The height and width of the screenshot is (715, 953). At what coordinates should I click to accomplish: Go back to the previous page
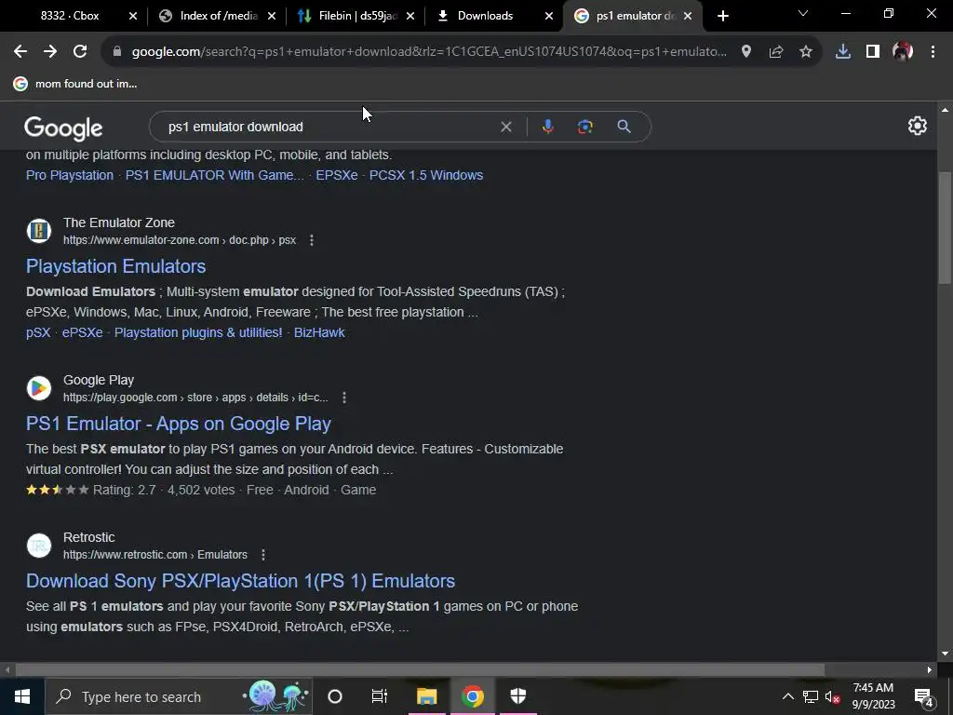coord(20,52)
